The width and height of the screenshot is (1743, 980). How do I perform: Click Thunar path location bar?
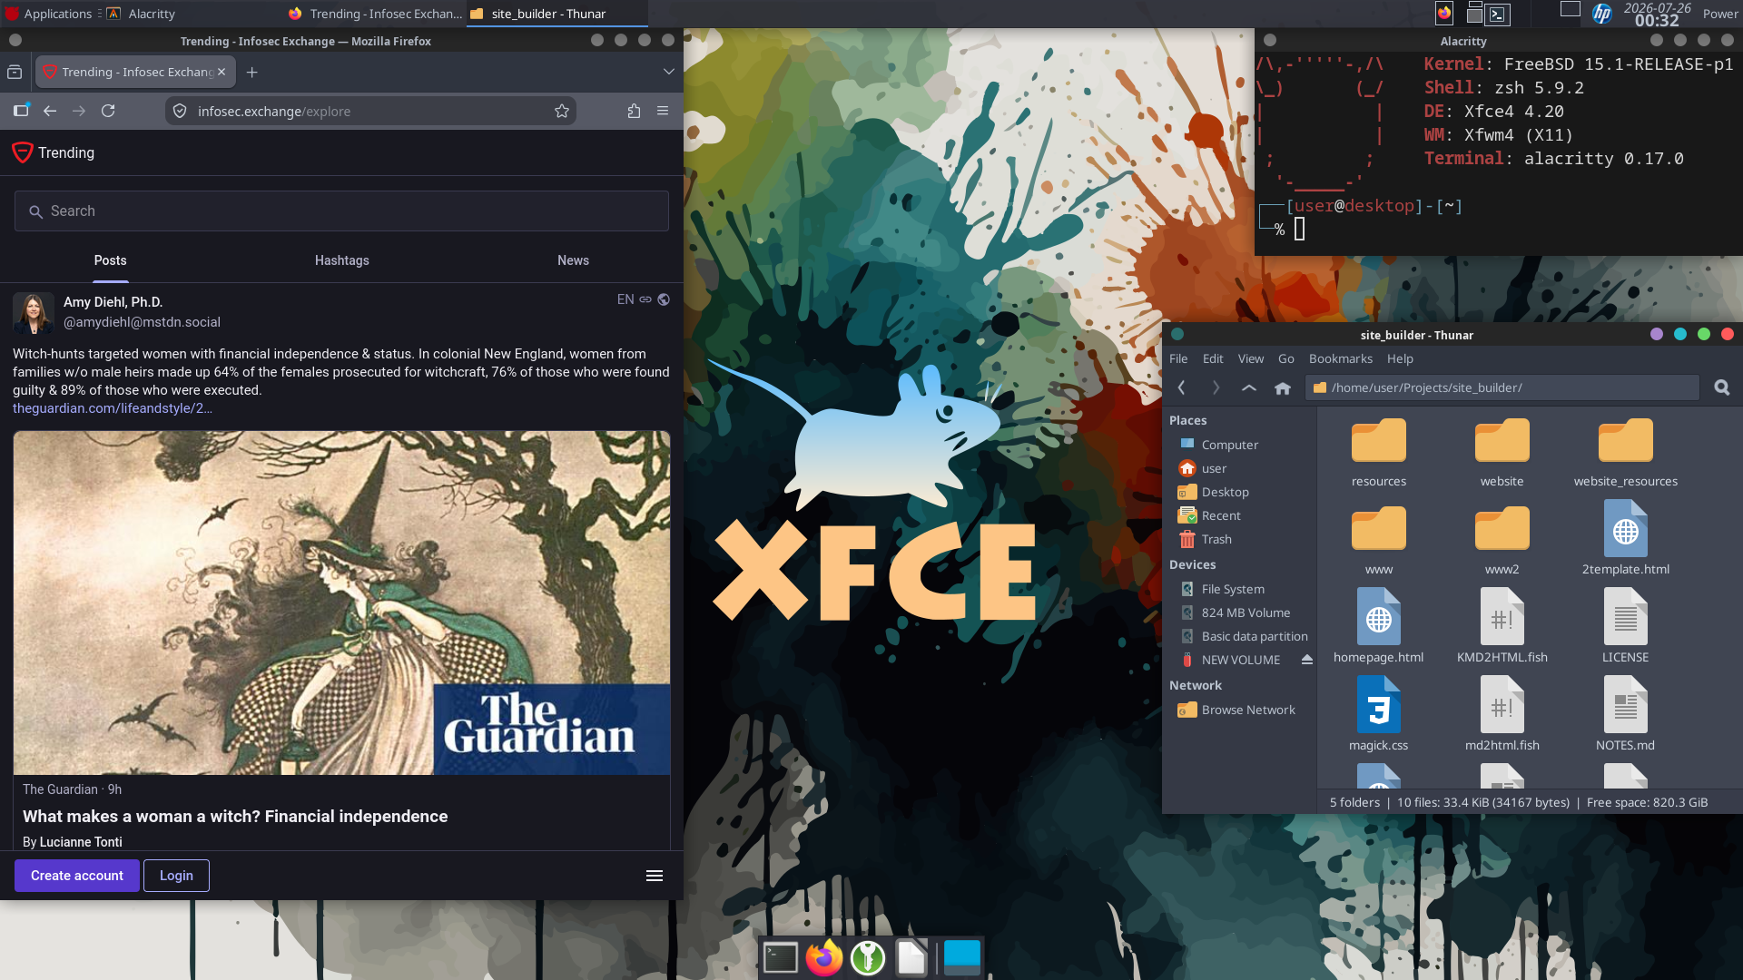point(1502,387)
